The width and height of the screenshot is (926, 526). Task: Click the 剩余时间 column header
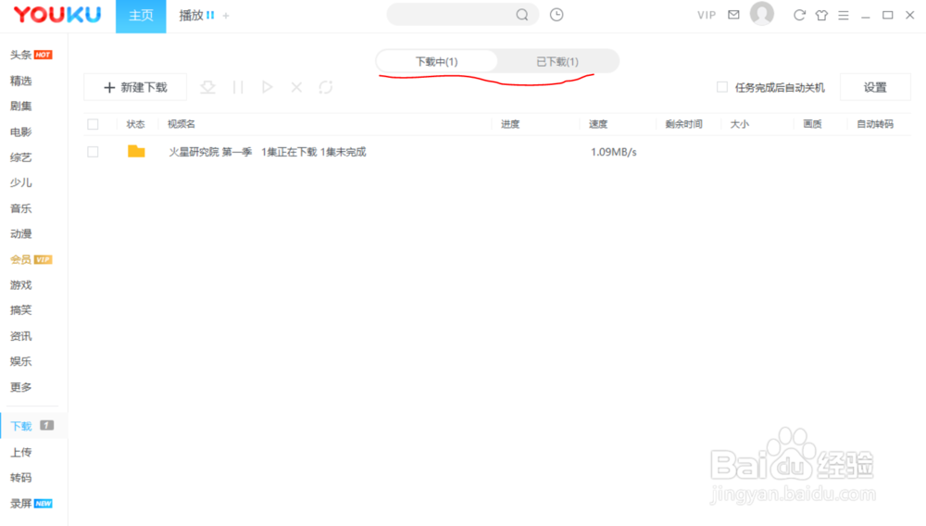(x=684, y=124)
